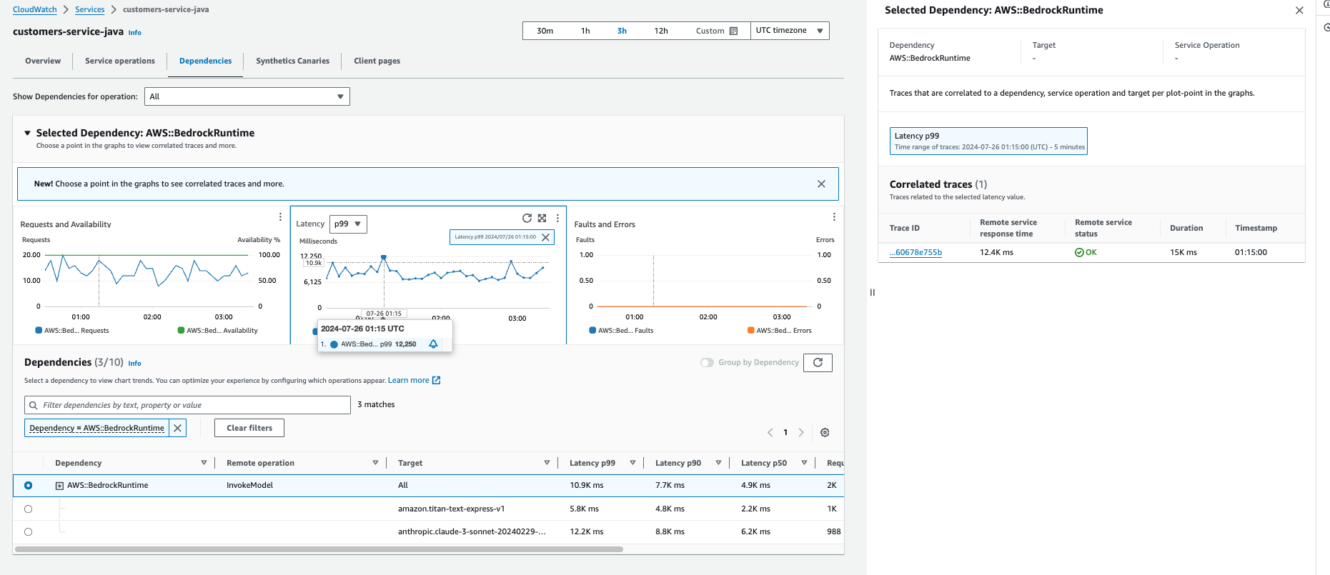The width and height of the screenshot is (1330, 575).
Task: Open dependencies table settings gear
Action: tap(825, 433)
